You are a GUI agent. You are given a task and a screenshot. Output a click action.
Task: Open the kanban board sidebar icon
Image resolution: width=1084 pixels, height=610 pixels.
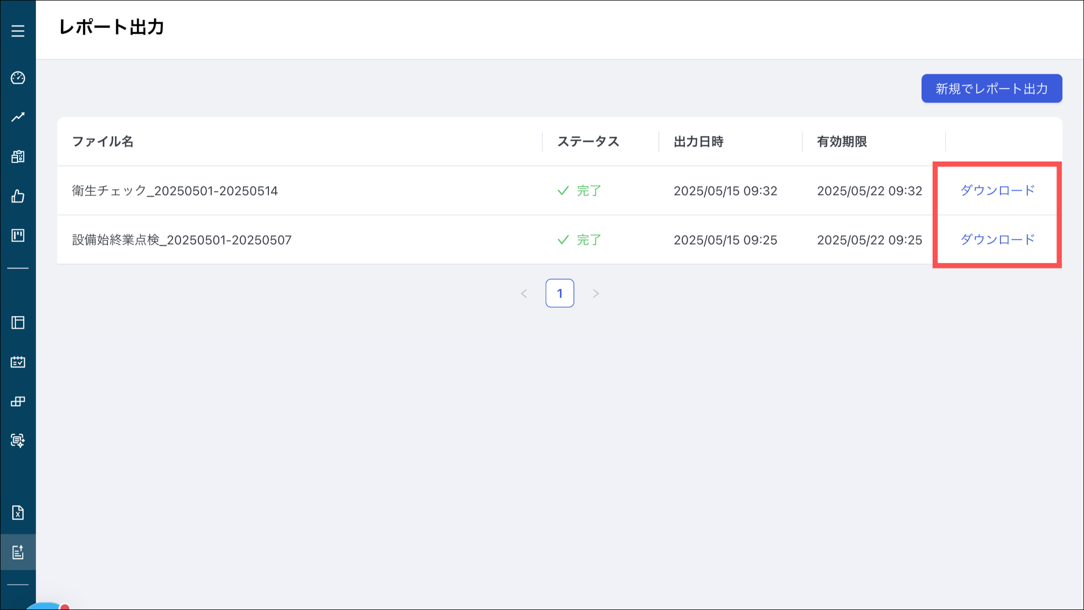18,236
